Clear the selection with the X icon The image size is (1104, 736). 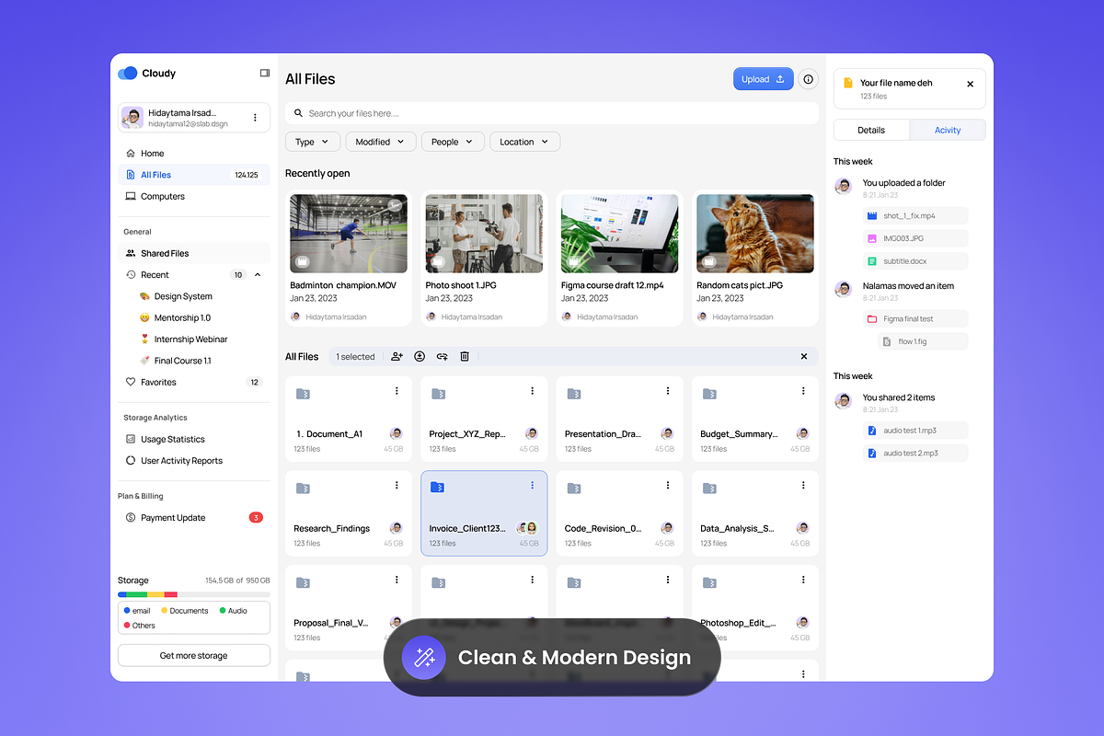point(803,357)
